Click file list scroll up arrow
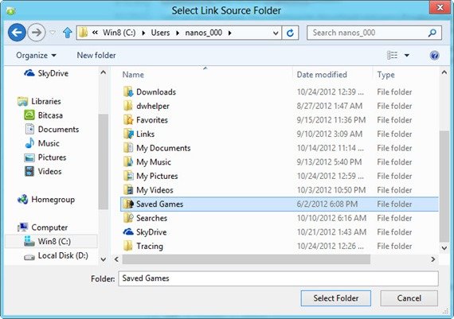Screen dimensions: 454x319 [444, 72]
